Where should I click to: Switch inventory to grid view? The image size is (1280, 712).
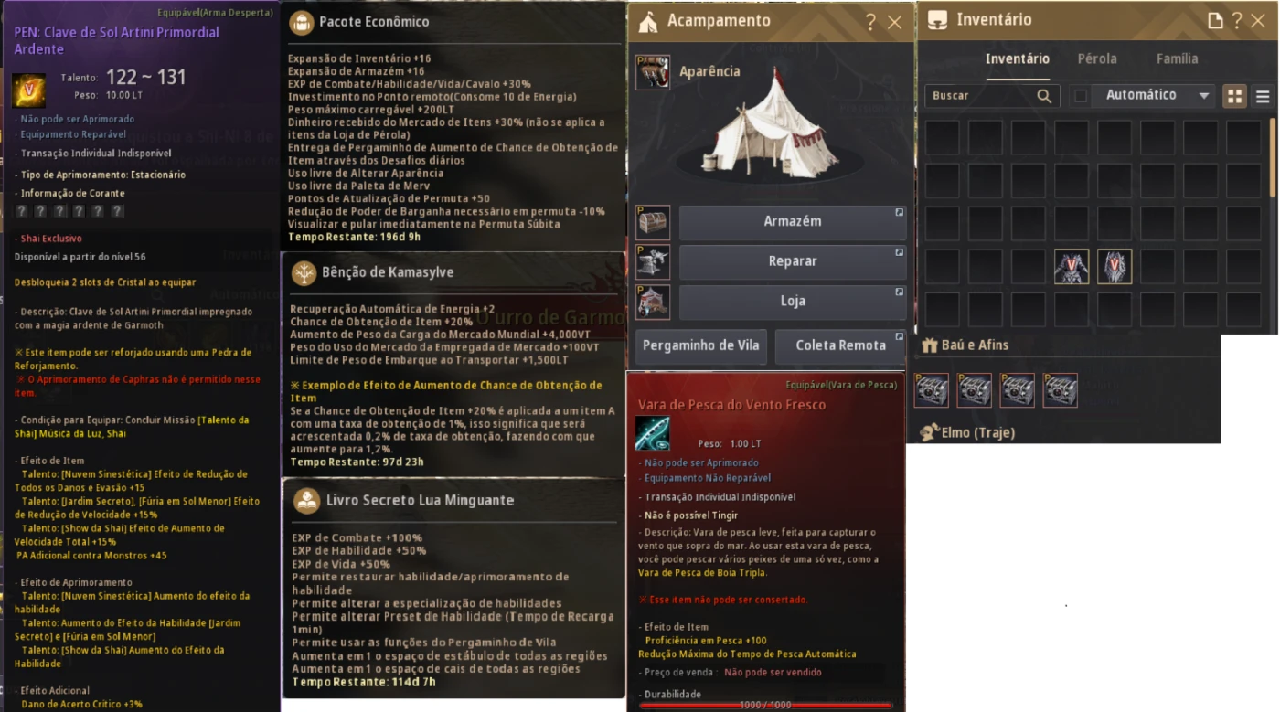point(1235,96)
